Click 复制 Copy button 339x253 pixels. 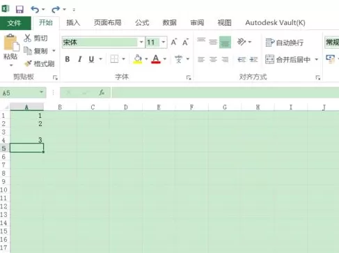[36, 51]
